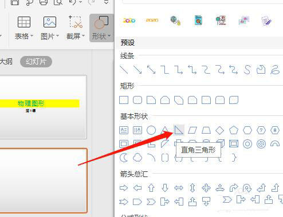283x217 pixels.
Task: Select the left block arrow
Action: tap(137, 188)
